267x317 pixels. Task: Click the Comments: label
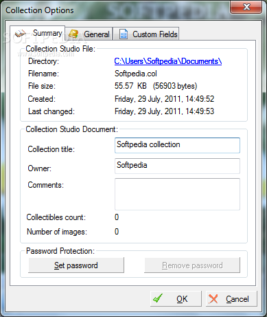(x=46, y=185)
